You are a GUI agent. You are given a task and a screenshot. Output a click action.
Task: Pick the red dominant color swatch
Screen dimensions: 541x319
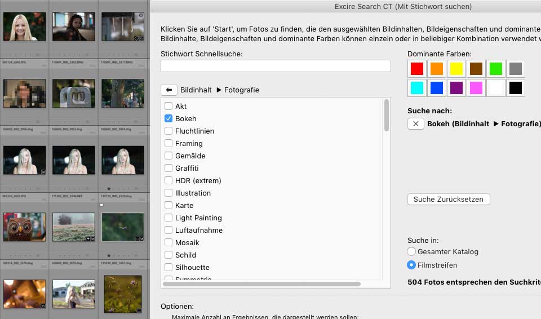pyautogui.click(x=417, y=68)
